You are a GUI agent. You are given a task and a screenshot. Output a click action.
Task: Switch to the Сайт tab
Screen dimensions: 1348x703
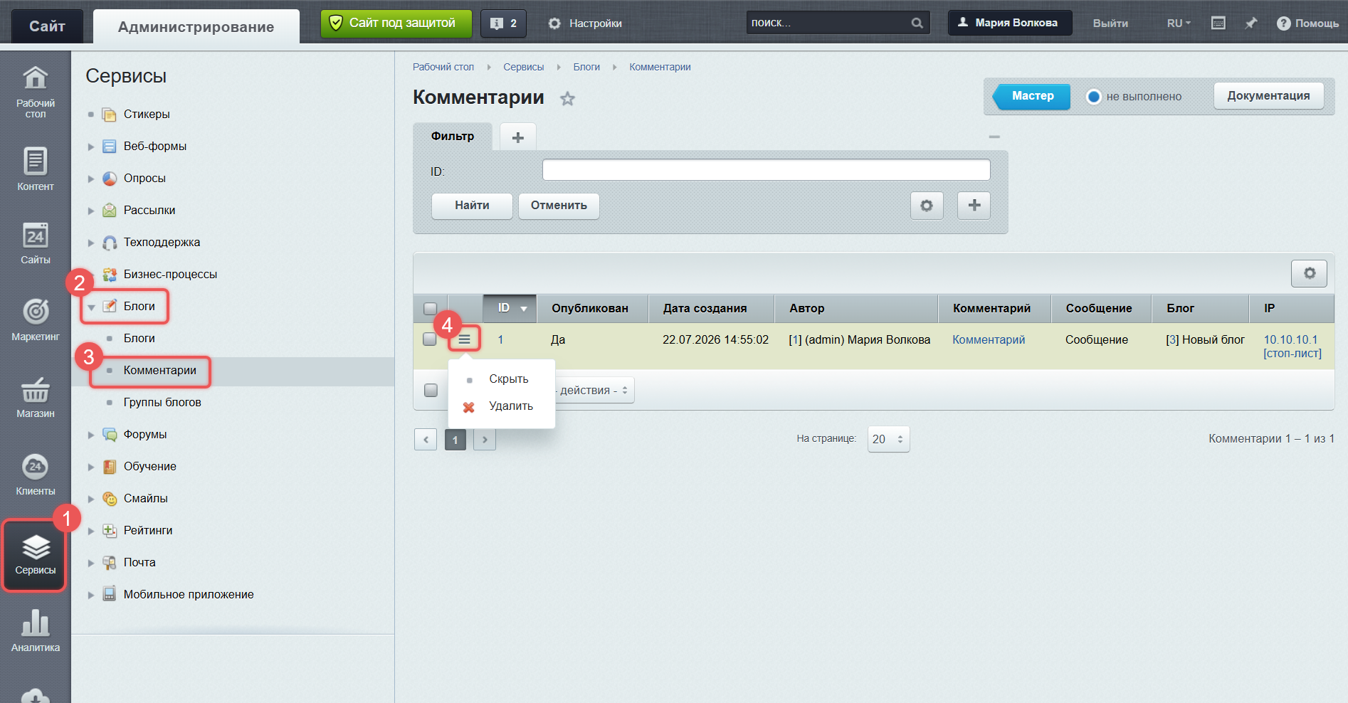tap(47, 26)
